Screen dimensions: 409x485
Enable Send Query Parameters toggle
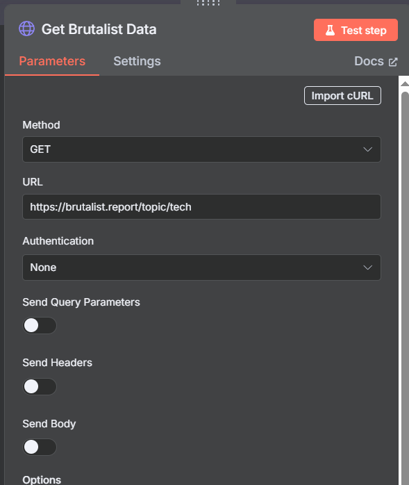40,325
